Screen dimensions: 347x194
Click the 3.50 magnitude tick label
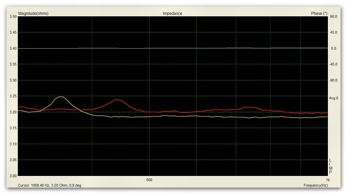13,16
